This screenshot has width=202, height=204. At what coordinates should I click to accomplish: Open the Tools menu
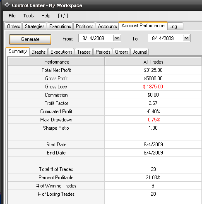(29, 16)
